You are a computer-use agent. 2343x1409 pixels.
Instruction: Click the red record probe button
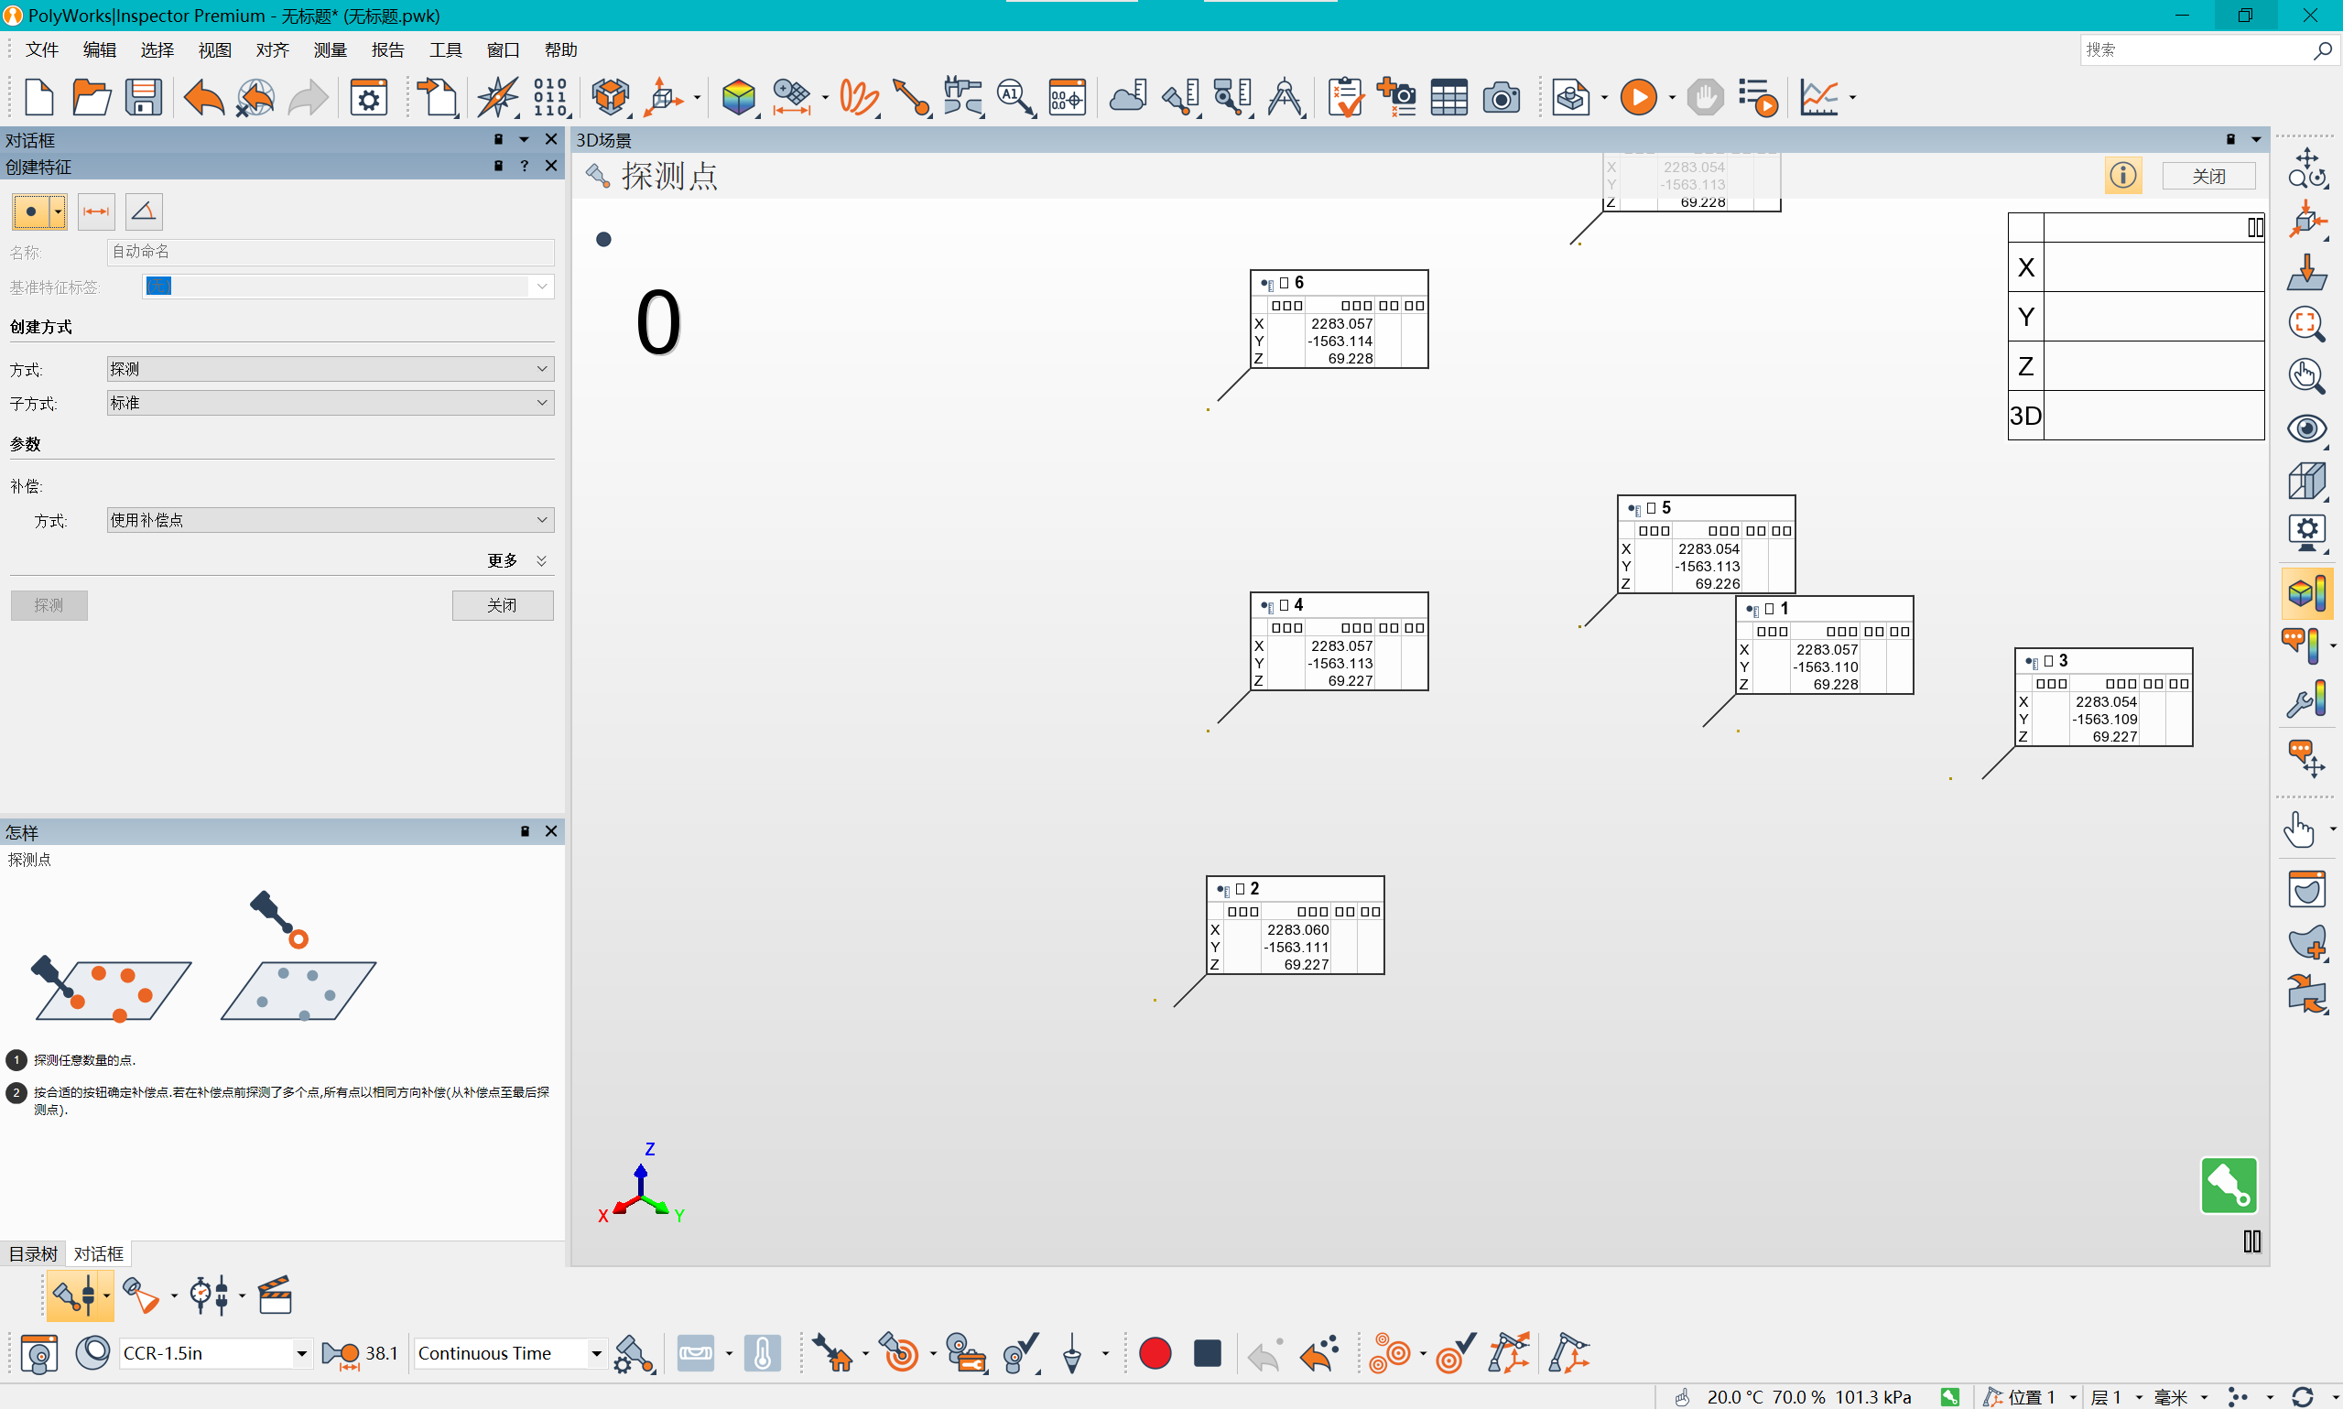pos(1155,1353)
